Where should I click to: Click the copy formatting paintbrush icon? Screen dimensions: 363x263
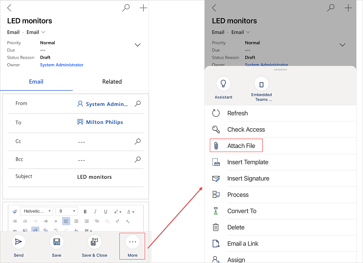(15, 211)
